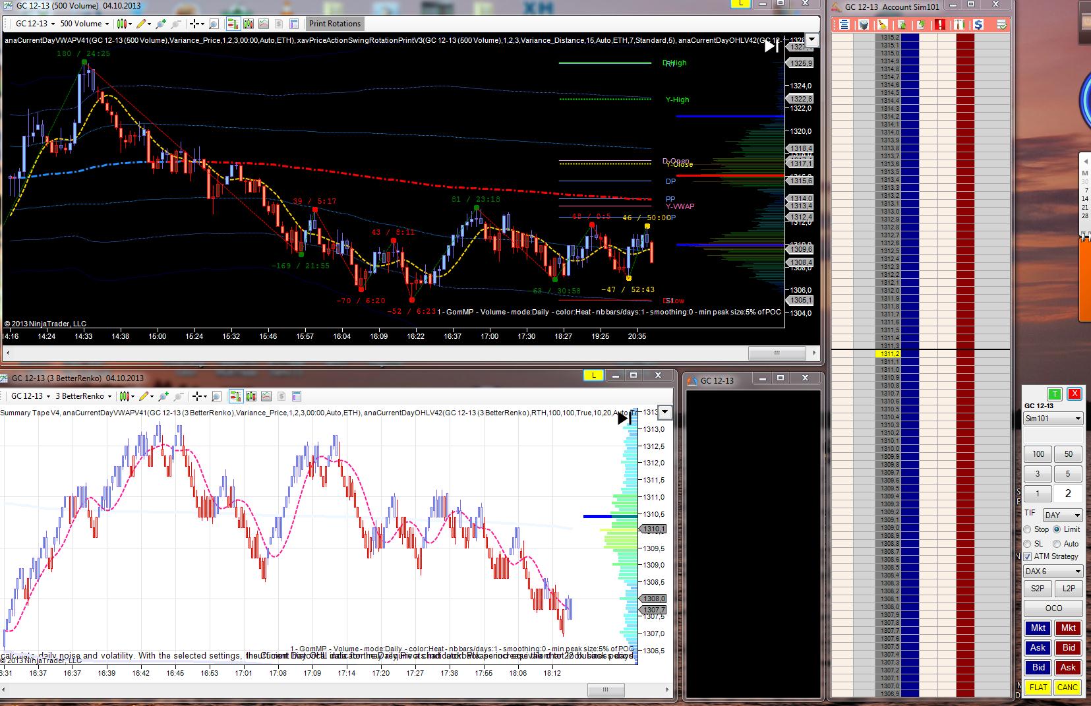This screenshot has width=1091, height=706.
Task: Select the Limit order radio button
Action: [1057, 529]
